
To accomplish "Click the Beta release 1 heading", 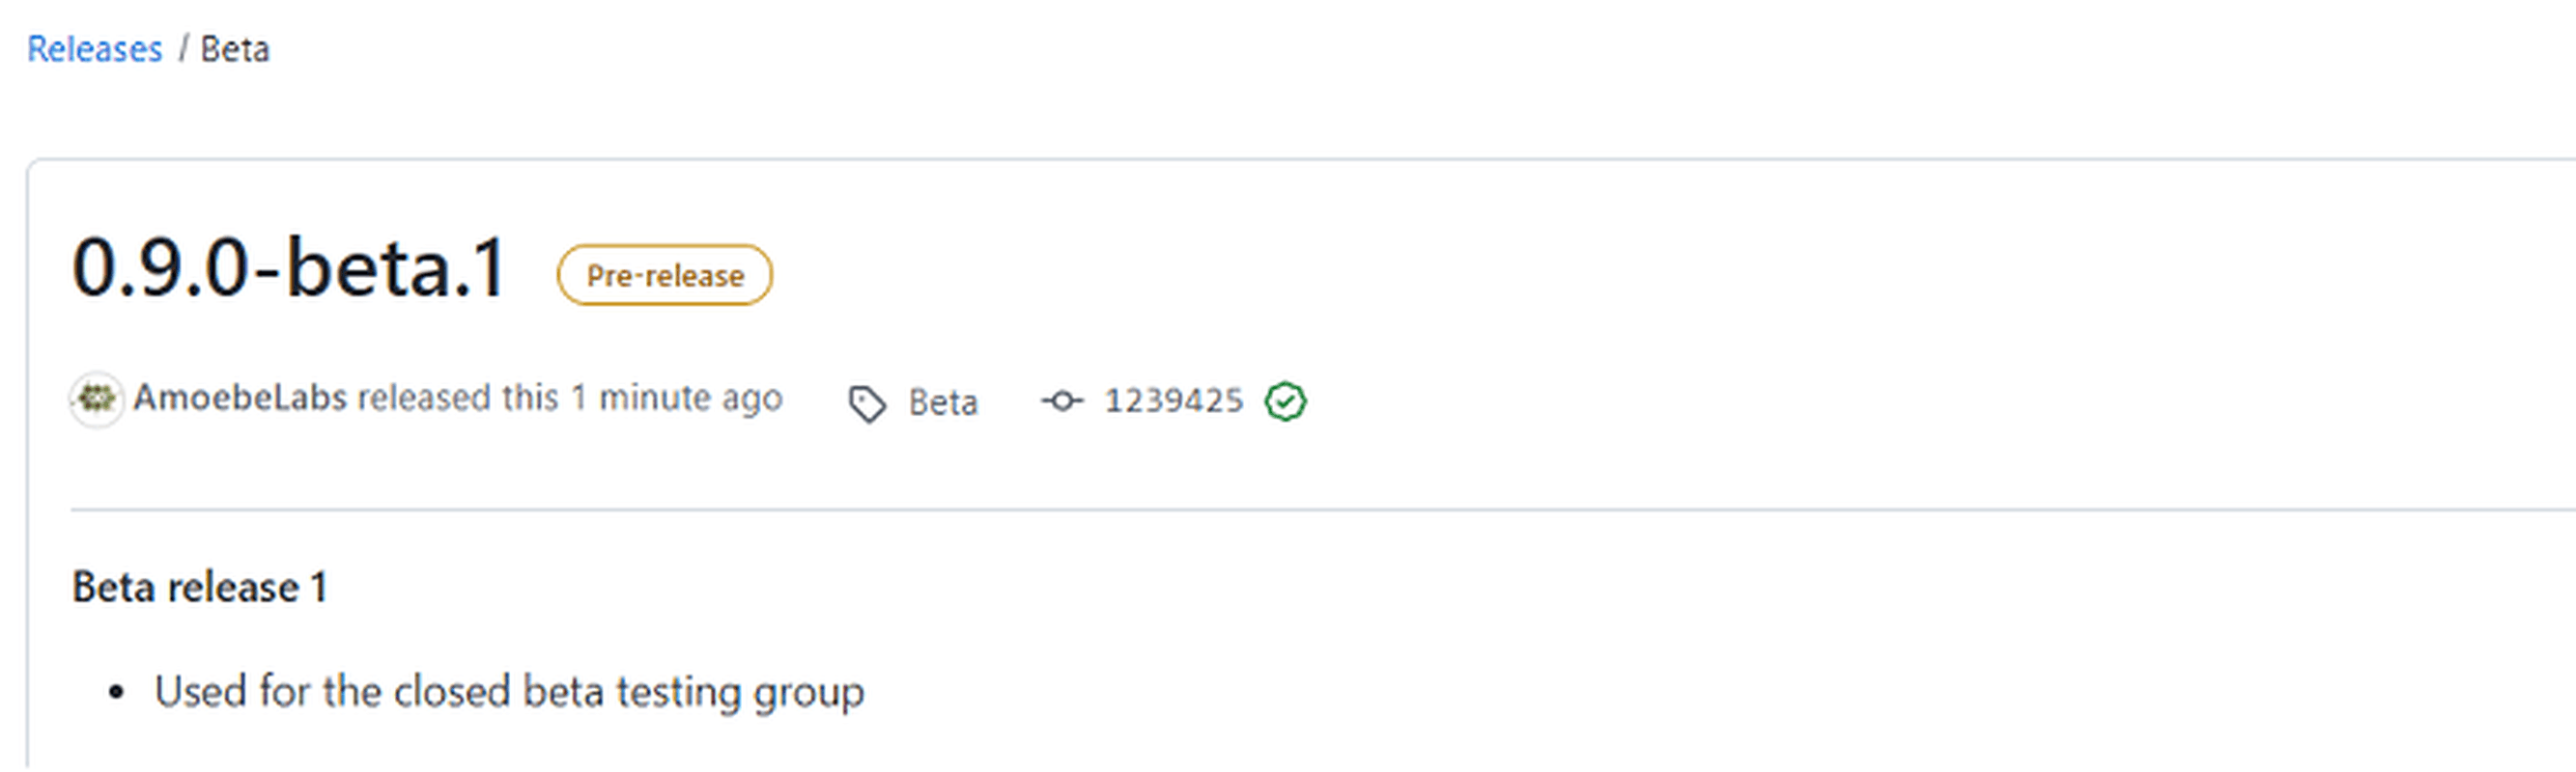I will click(x=199, y=588).
